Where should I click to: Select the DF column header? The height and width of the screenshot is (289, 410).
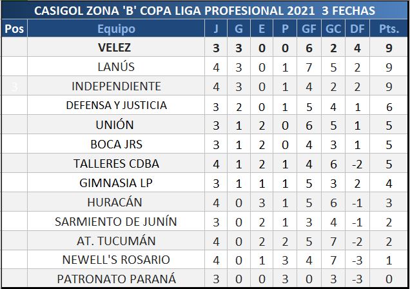click(x=356, y=29)
